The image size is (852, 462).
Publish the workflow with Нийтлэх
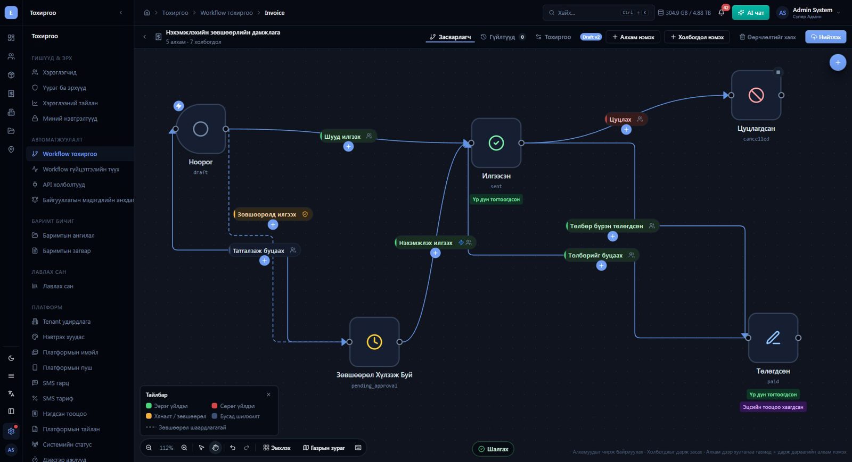[825, 37]
